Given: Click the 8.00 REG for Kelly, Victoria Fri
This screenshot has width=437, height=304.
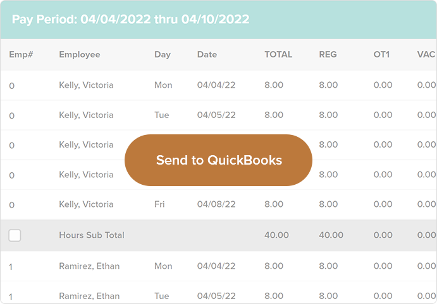Looking at the screenshot, I should tap(328, 204).
